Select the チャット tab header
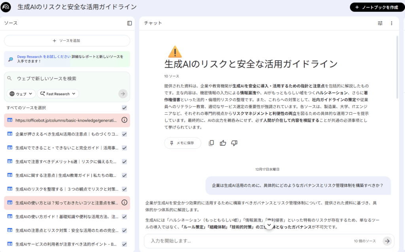 click(x=151, y=23)
